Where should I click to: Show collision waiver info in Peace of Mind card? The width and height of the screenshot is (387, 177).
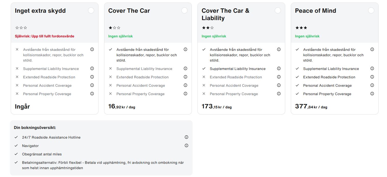372,49
